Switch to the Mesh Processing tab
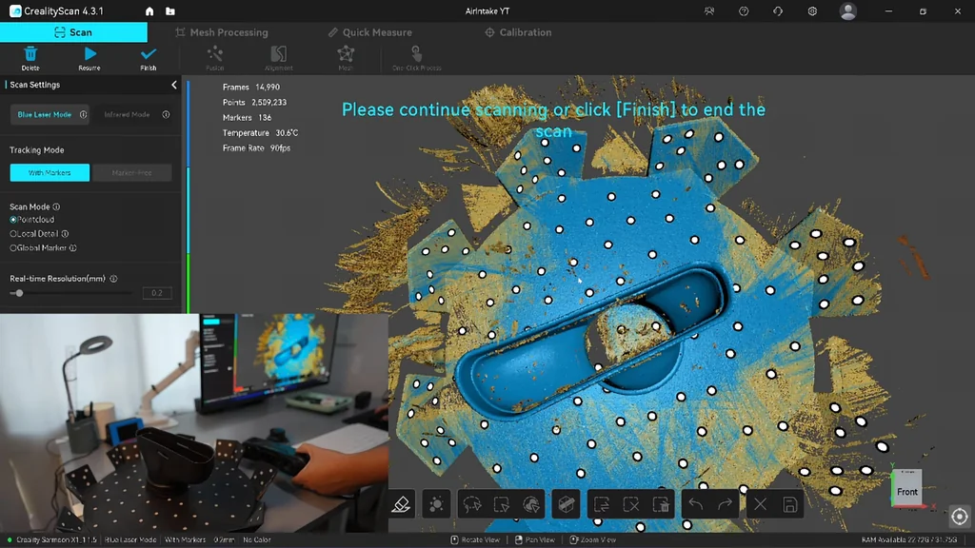 click(x=222, y=32)
